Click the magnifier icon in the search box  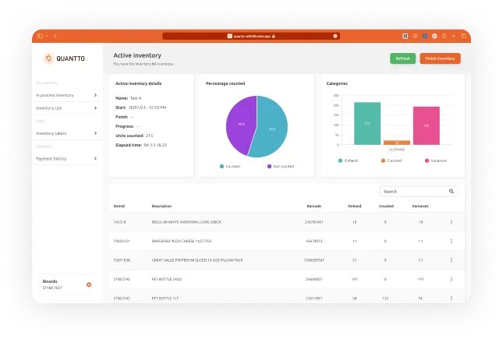coord(452,192)
